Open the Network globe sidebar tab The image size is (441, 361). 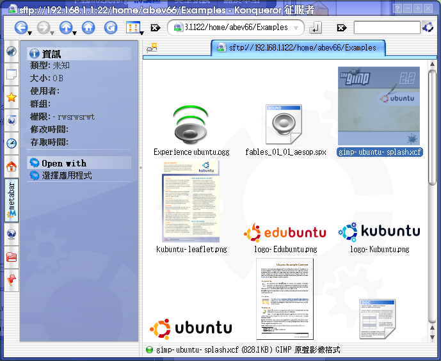click(x=12, y=234)
